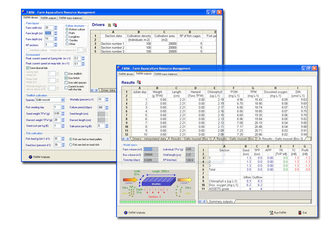
Task: Click the left sheet scroll arrow beside Driver data tab
Action: [x=92, y=90]
